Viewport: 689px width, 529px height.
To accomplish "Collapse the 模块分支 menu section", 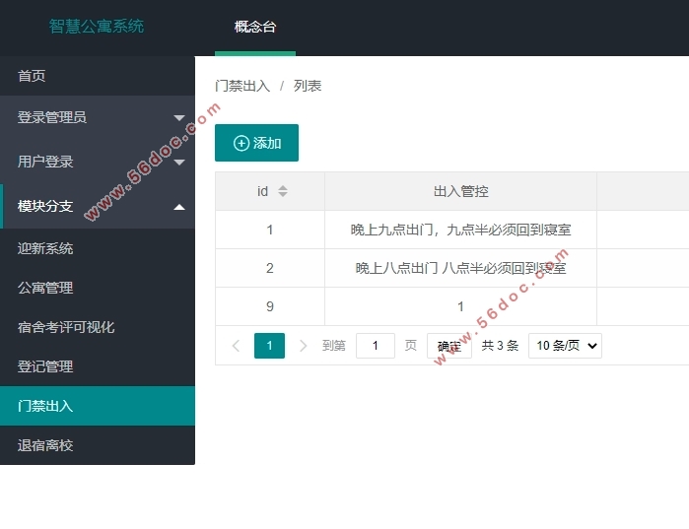I will click(x=179, y=207).
